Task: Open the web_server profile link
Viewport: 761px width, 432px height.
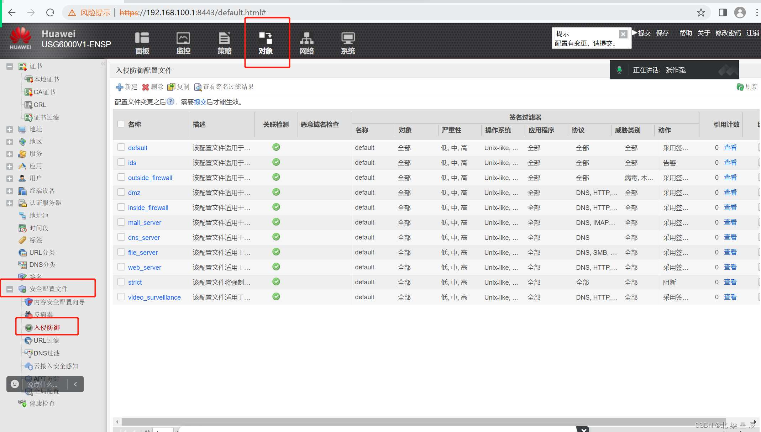Action: tap(145, 267)
